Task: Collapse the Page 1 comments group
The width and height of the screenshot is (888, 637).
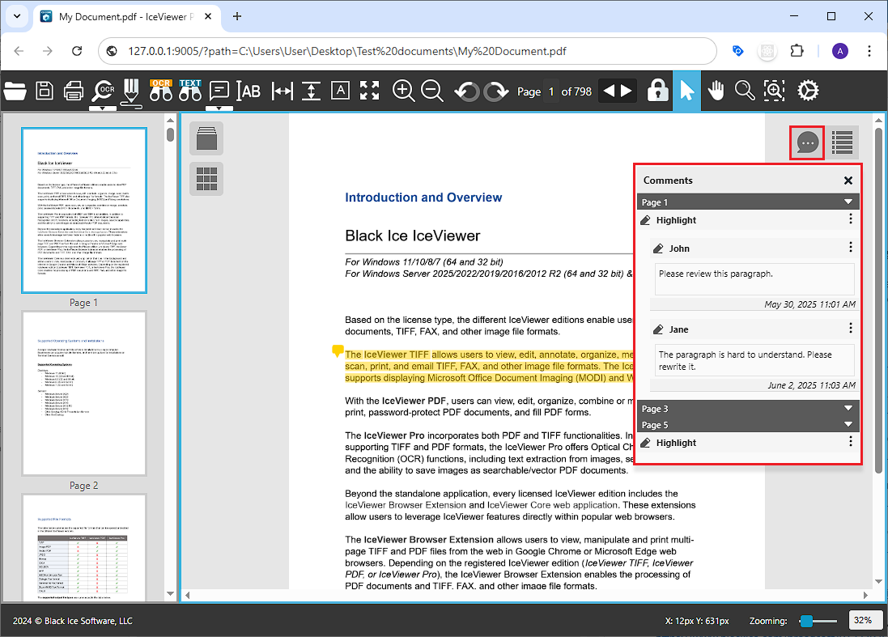Action: 848,202
